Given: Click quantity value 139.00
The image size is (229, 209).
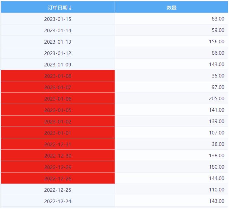Looking at the screenshot, I should coord(217,121).
